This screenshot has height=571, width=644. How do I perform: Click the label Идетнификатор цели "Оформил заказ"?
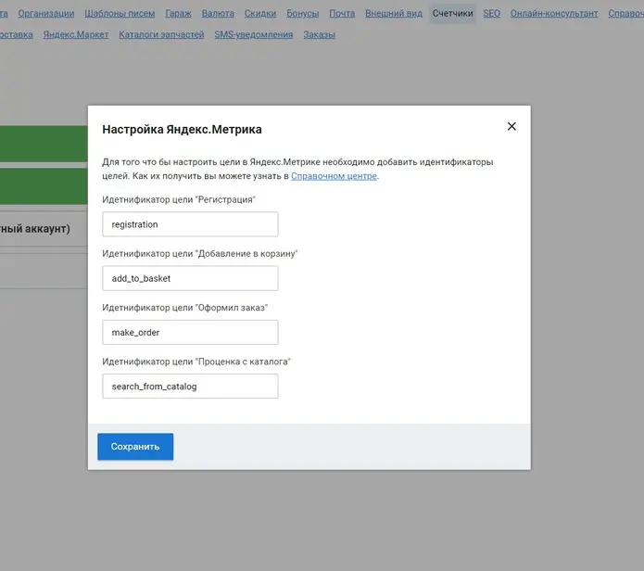pyautogui.click(x=184, y=308)
